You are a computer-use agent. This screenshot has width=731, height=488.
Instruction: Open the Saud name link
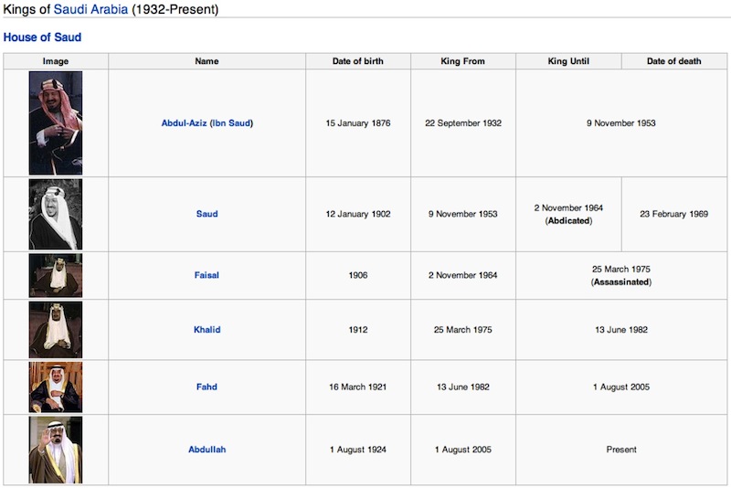point(207,214)
